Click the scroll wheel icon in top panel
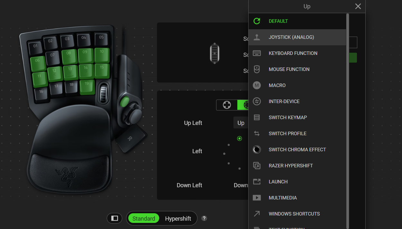402x229 pixels. click(215, 53)
